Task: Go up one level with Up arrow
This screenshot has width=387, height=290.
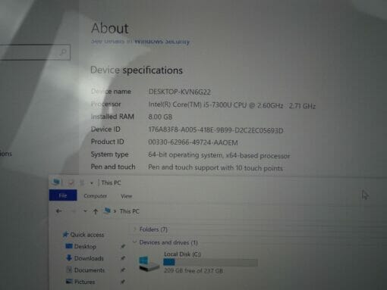Action: click(x=96, y=211)
